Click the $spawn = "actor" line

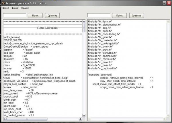point(18,50)
